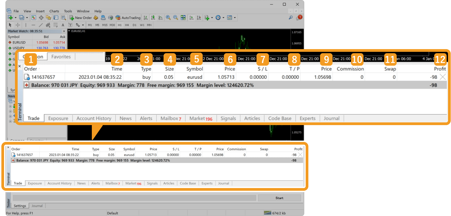The image size is (451, 216).
Task: Select the Trendline drawing tool
Action: point(41,25)
